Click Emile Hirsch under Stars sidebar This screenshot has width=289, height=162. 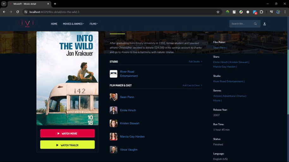220,62
